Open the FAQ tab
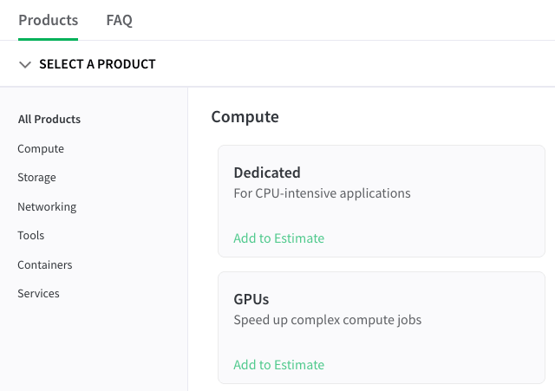This screenshot has width=555, height=391. (119, 20)
